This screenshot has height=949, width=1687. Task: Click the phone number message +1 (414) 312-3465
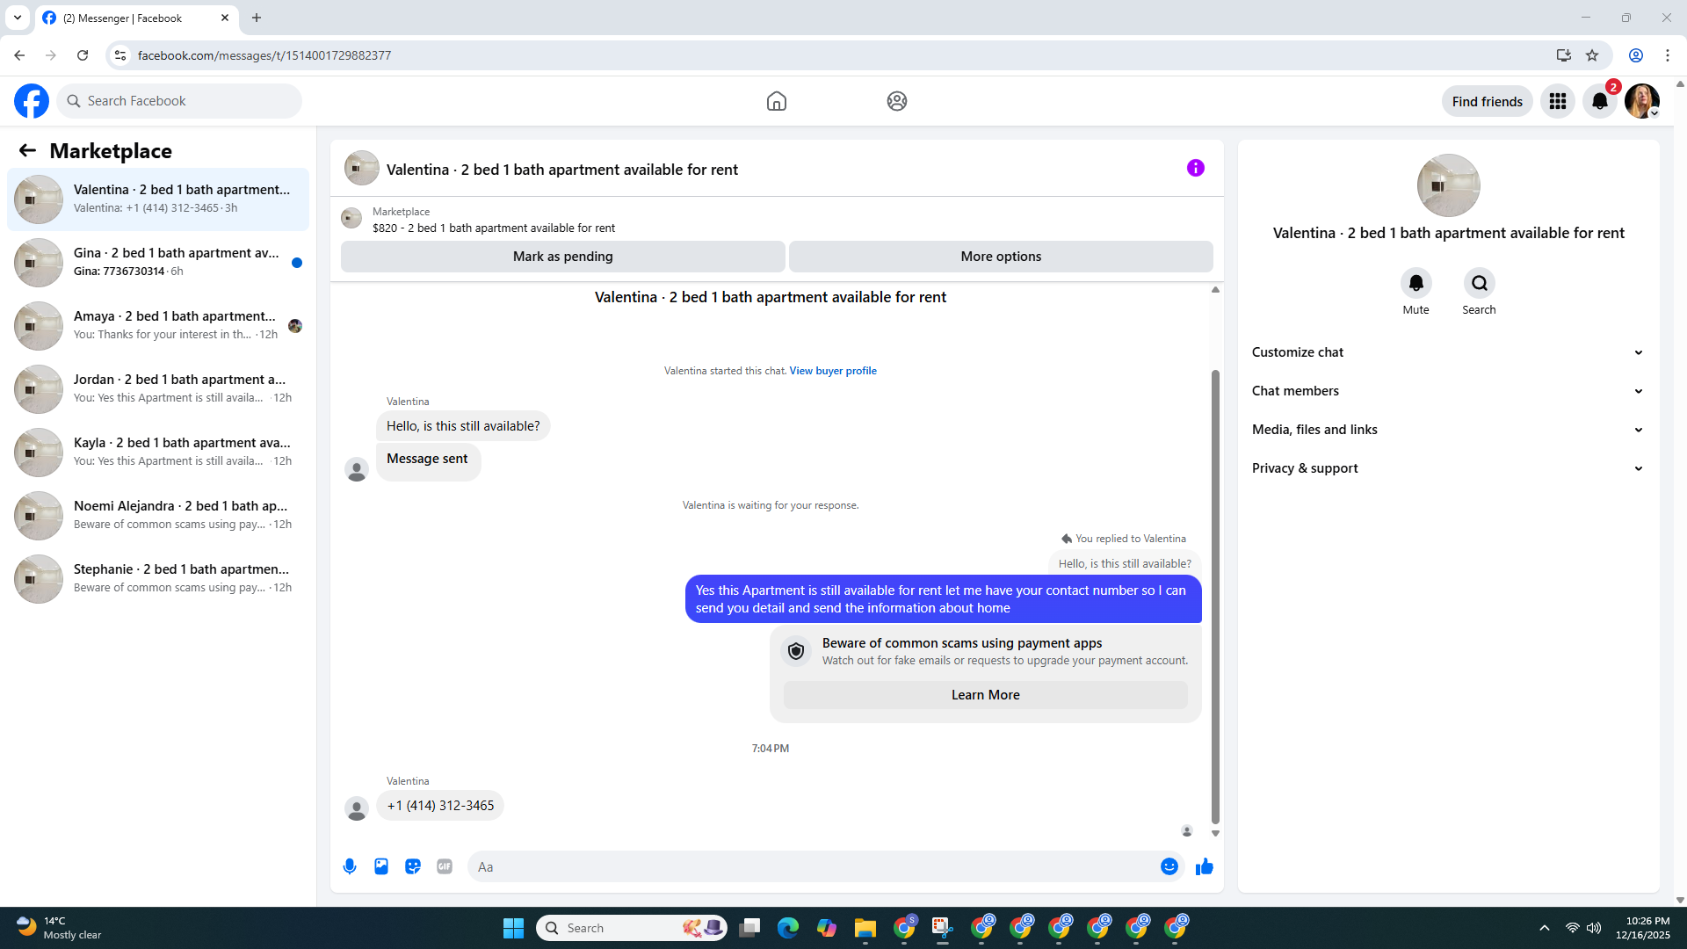[x=440, y=806]
